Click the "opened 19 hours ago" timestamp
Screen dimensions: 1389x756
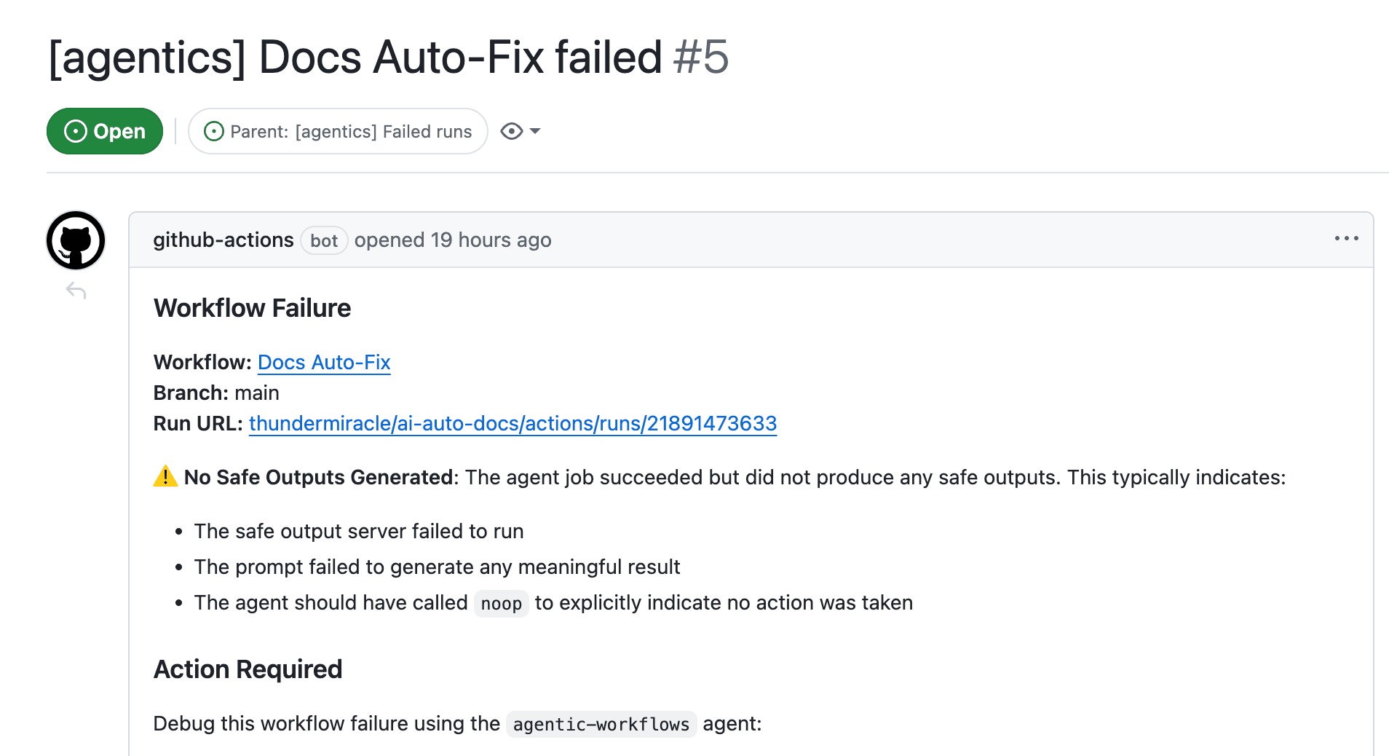453,240
